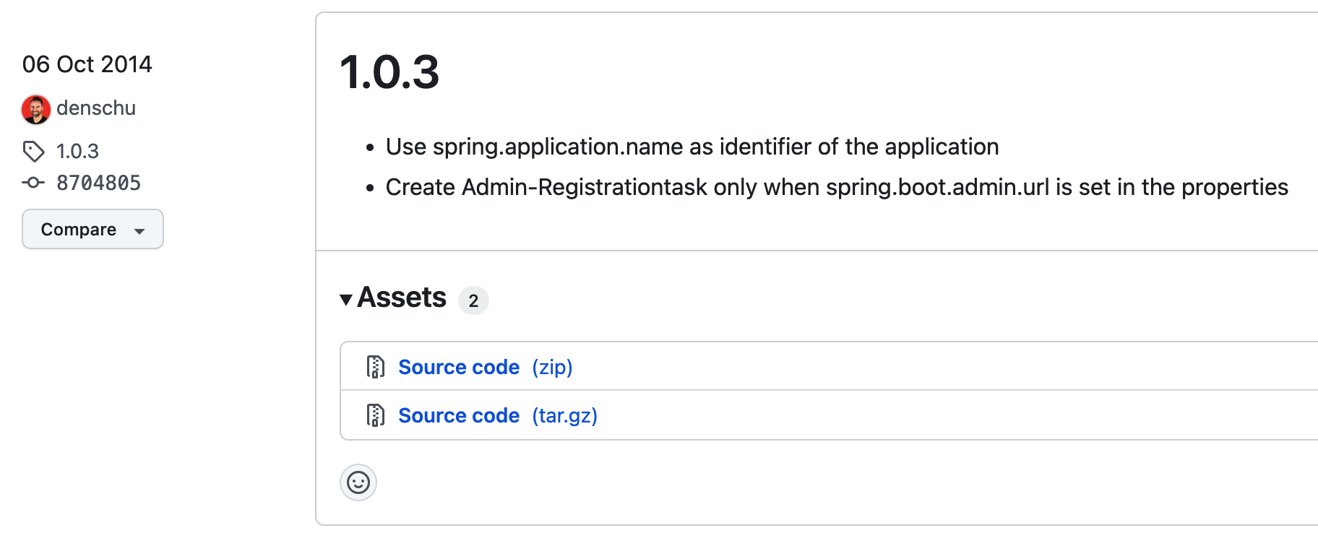Click the 06 Oct 2014 release date
The image size is (1318, 533).
click(x=87, y=64)
